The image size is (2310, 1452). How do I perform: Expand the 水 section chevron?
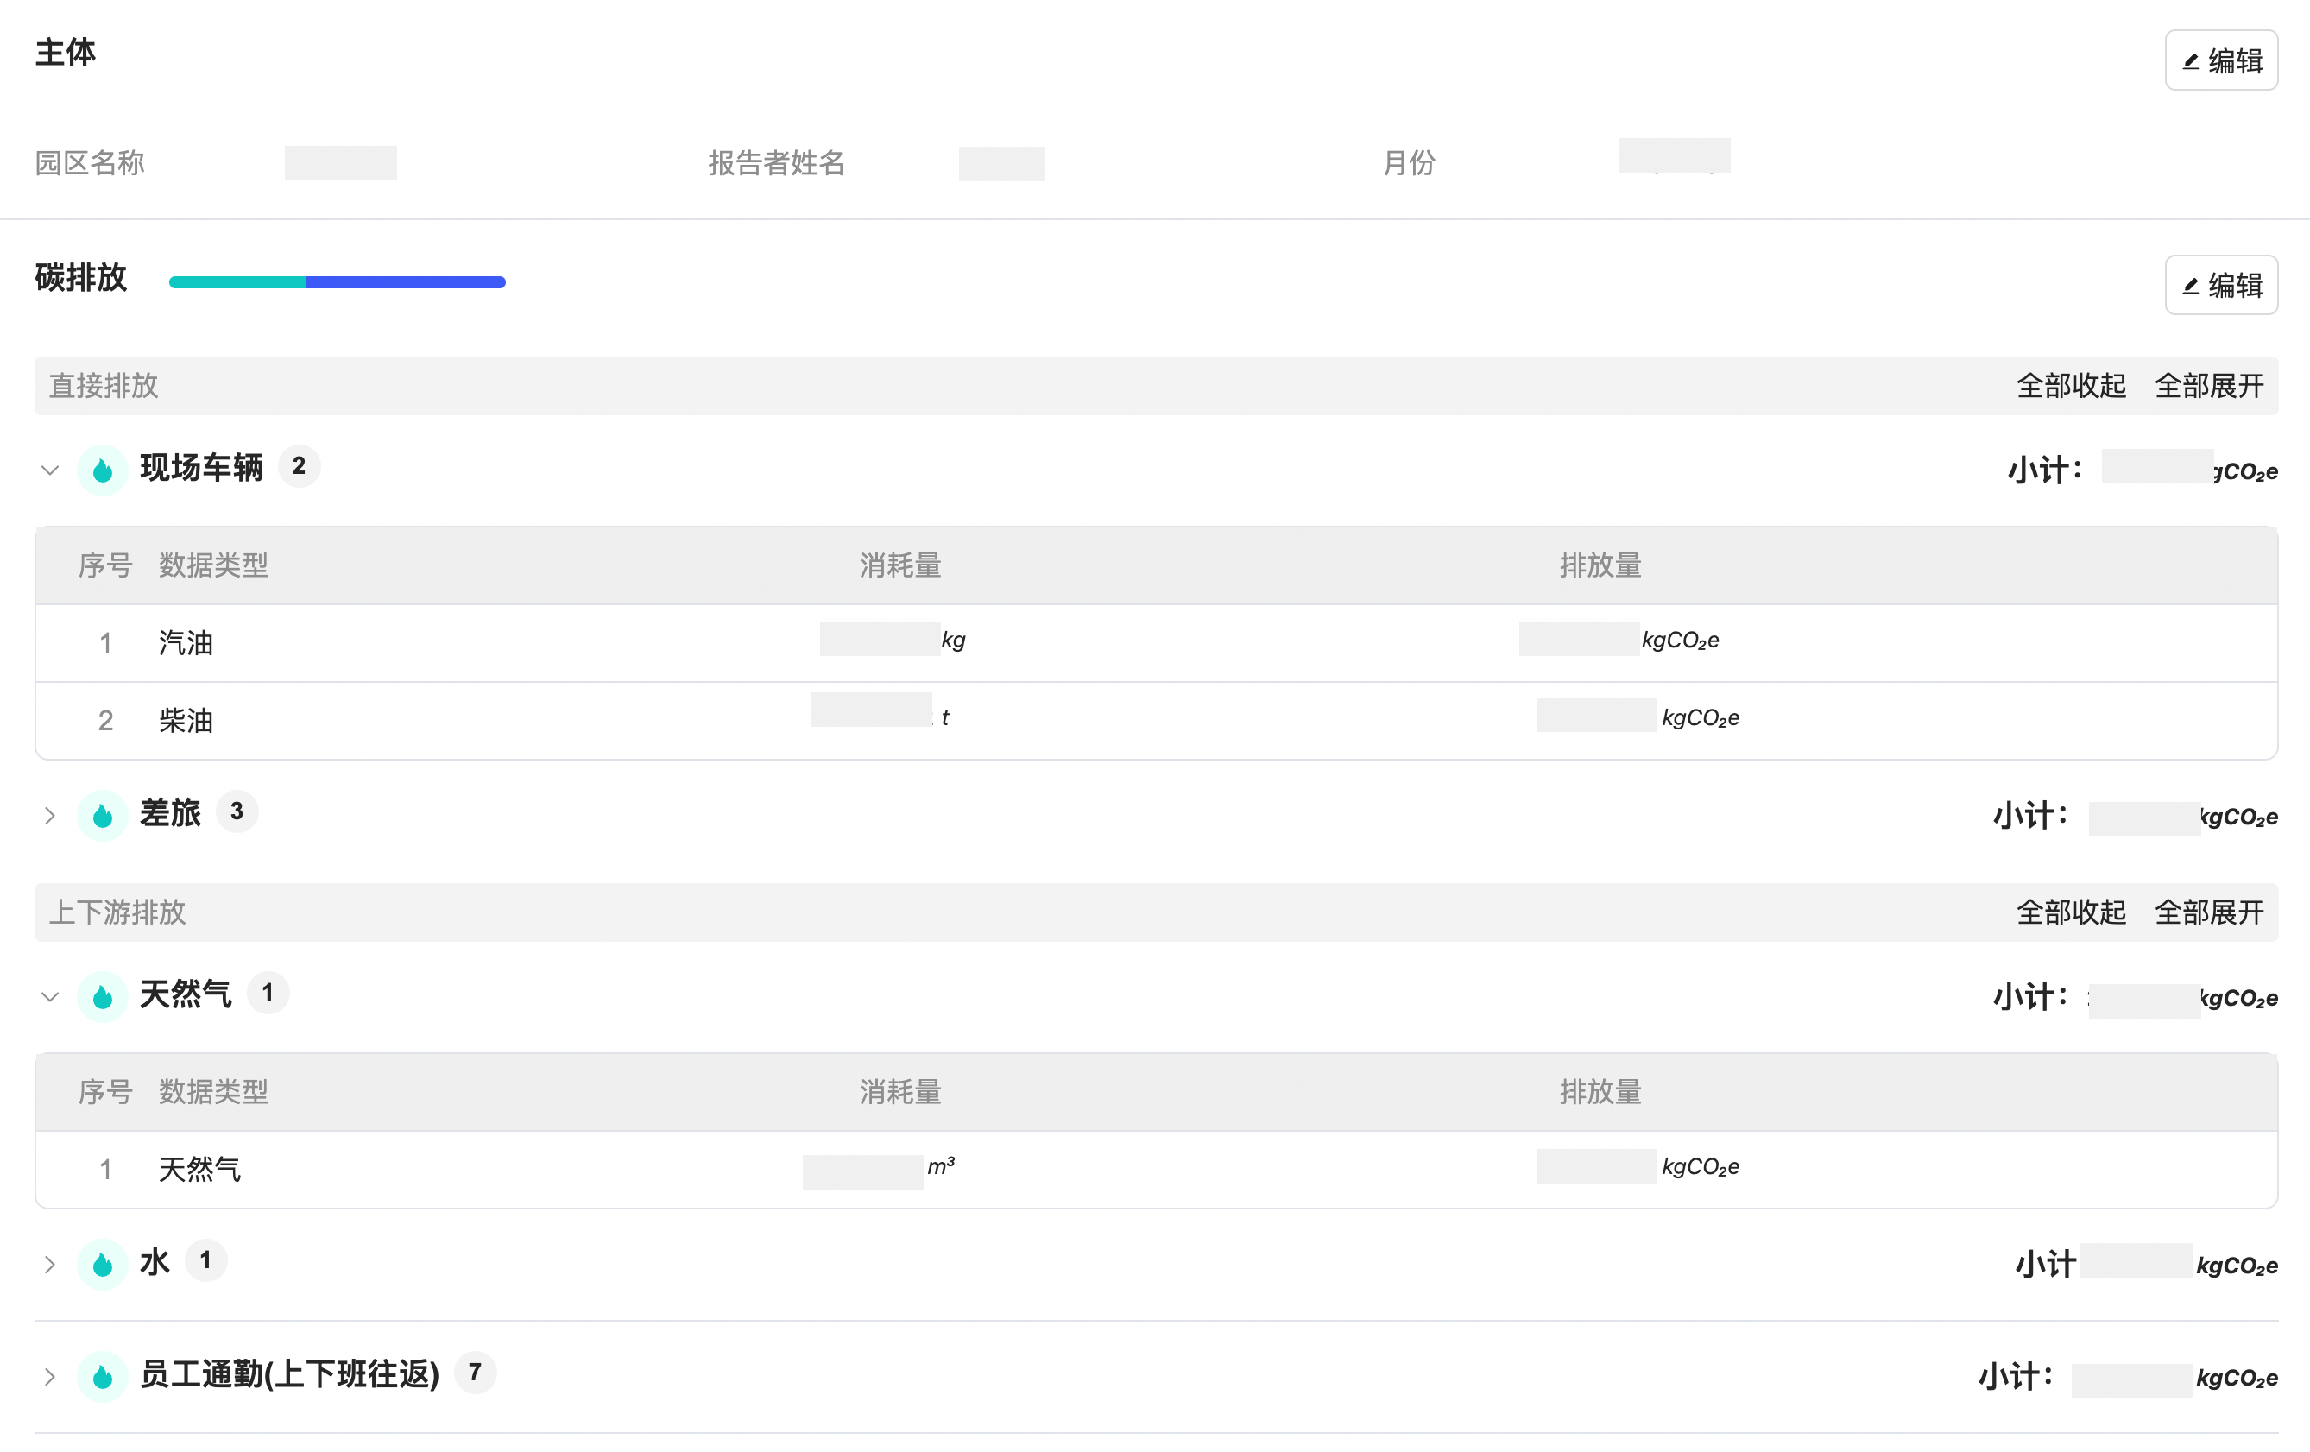(x=50, y=1264)
